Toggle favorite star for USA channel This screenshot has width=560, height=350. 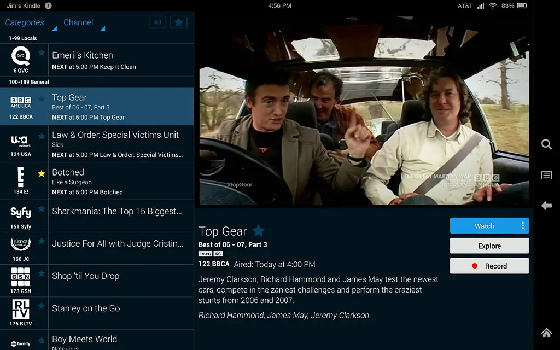click(x=42, y=136)
